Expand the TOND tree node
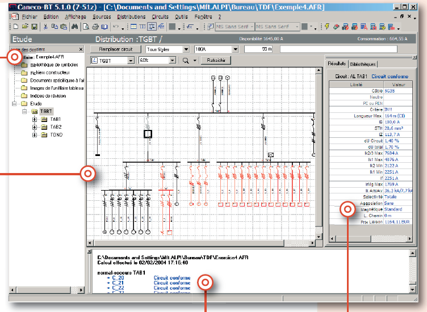This screenshot has height=312, width=427. tap(34, 135)
